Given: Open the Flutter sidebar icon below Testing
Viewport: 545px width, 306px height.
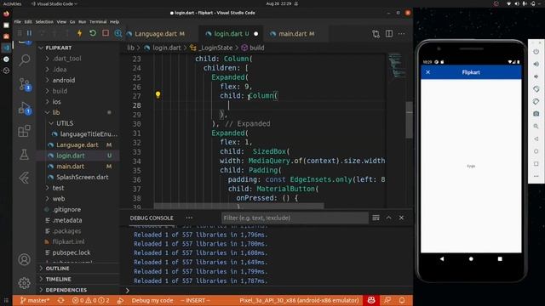Looking at the screenshot, I should click(25, 178).
